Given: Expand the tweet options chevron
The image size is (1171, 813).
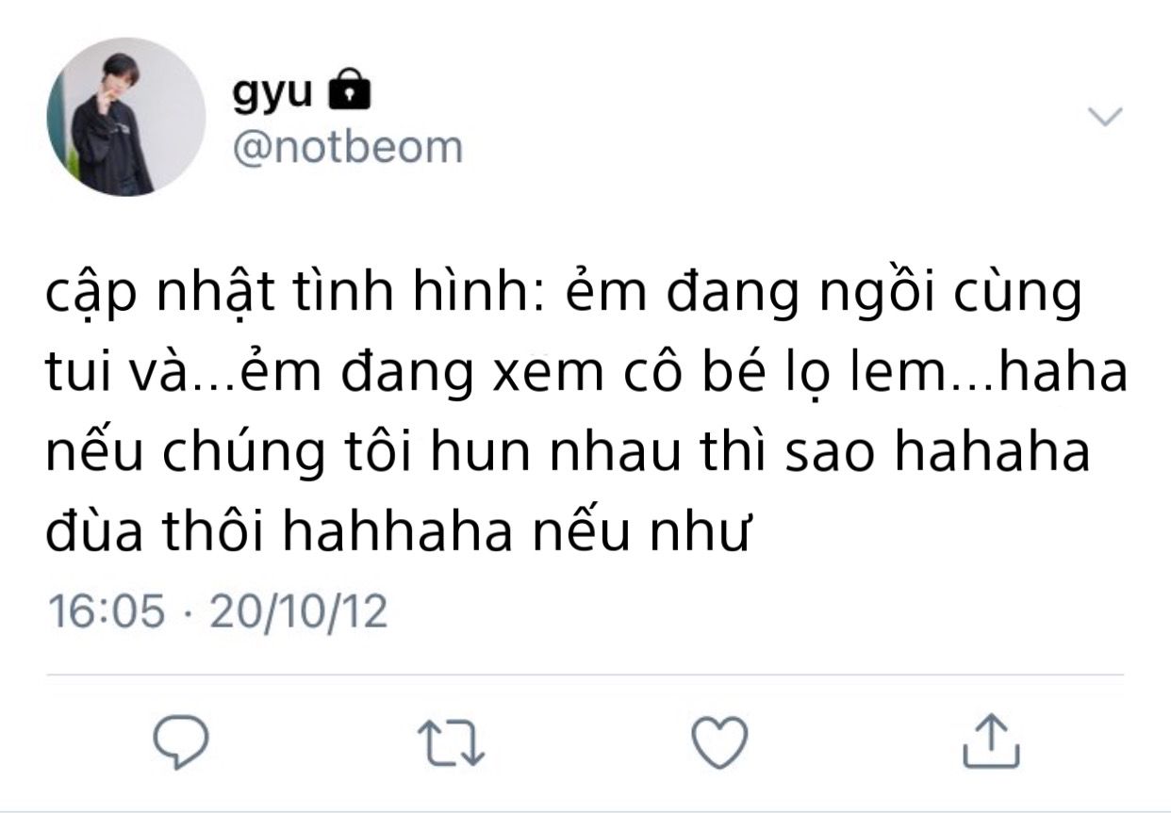Looking at the screenshot, I should click(1105, 117).
